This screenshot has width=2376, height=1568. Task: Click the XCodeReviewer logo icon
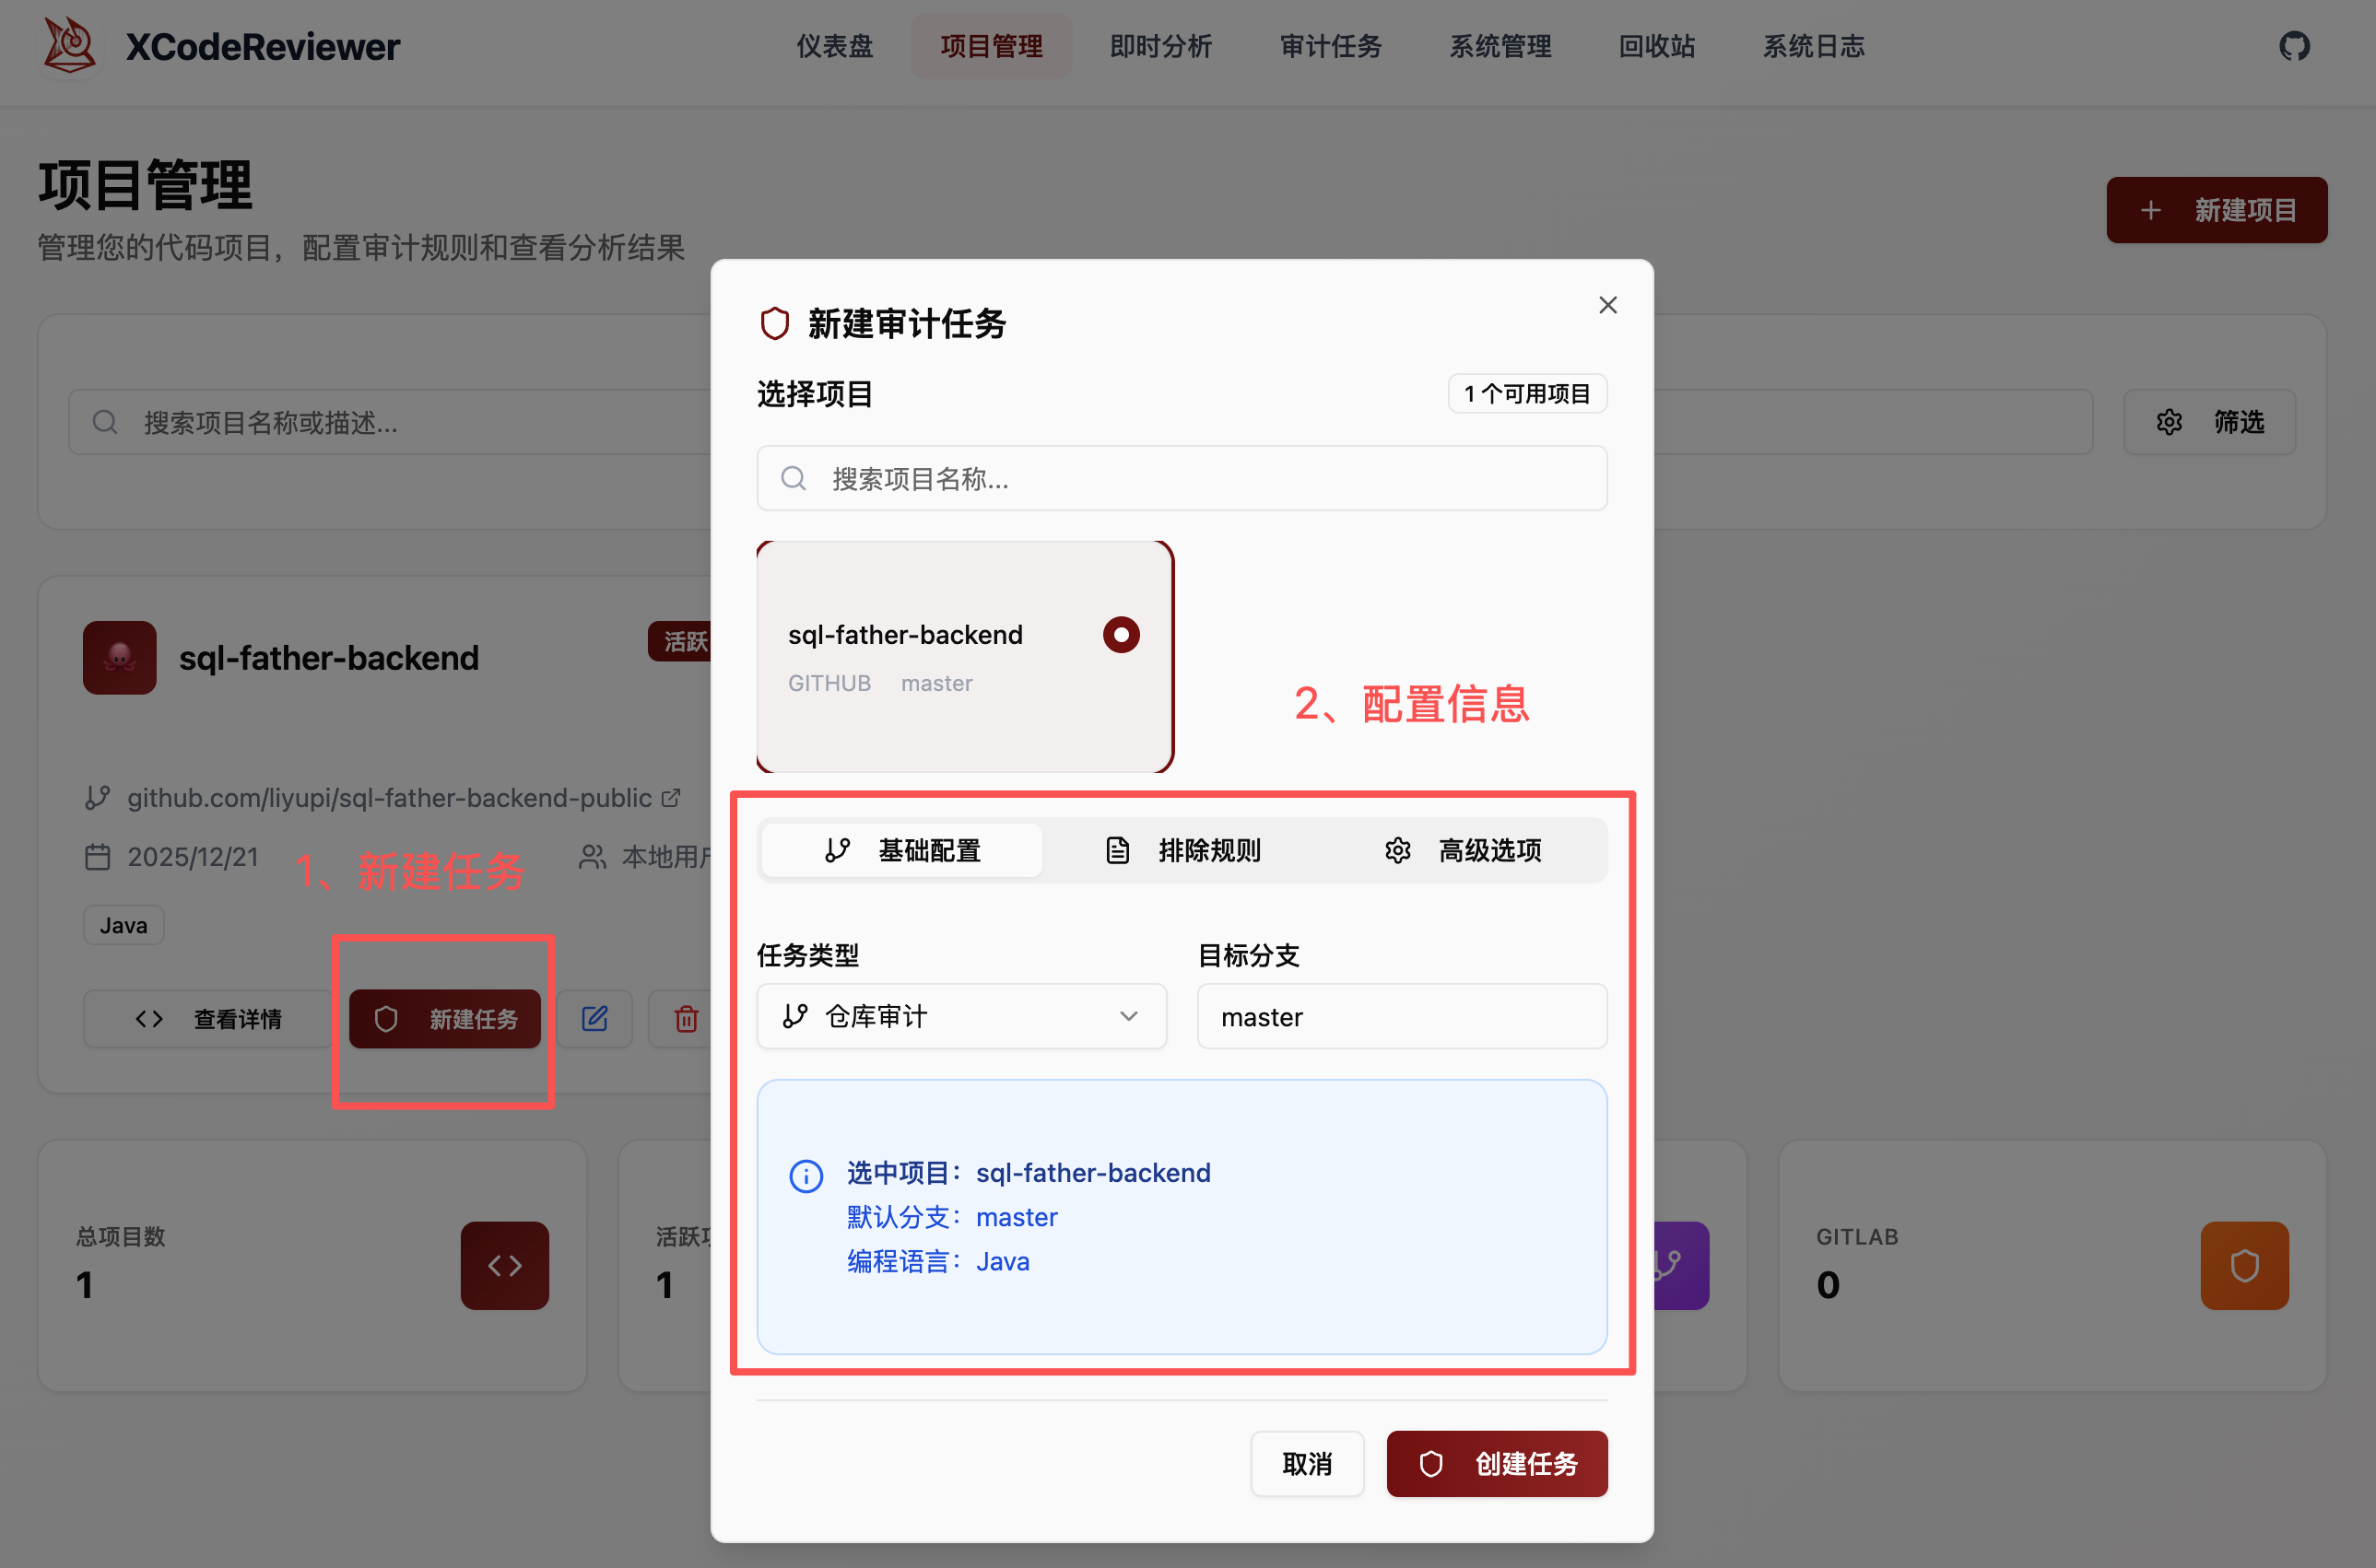(x=67, y=45)
